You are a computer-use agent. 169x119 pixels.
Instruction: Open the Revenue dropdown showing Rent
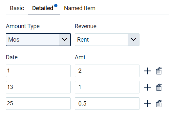107,40
